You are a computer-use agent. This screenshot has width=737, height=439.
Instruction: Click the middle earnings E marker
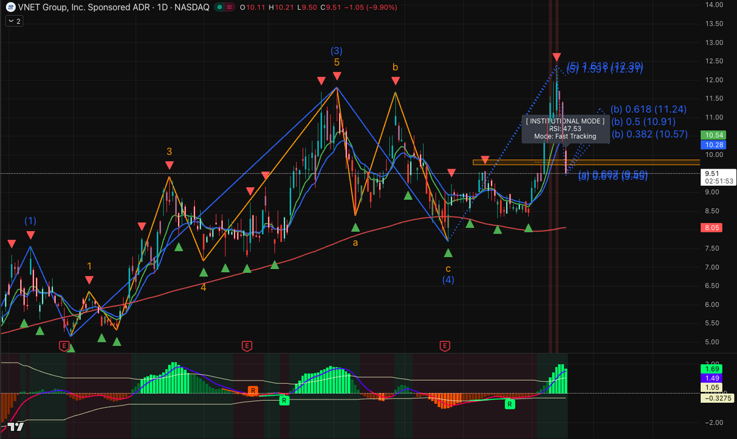pos(247,346)
